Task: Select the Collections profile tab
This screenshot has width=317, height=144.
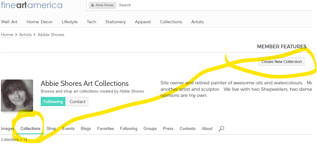Action: [31, 128]
